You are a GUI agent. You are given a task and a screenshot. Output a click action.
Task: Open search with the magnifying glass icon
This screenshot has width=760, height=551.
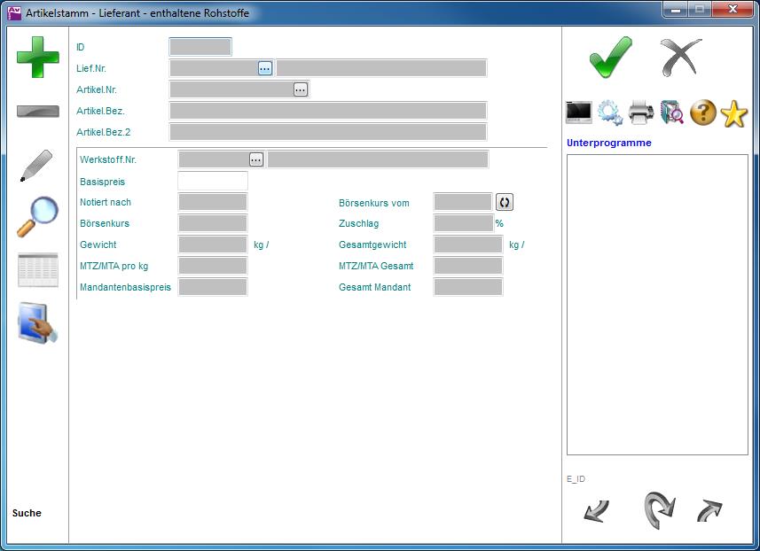38,216
